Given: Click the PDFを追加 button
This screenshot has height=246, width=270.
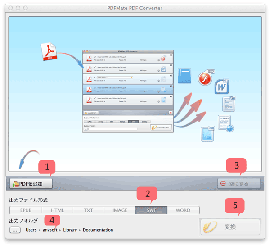Looking at the screenshot, I should coord(31,183).
